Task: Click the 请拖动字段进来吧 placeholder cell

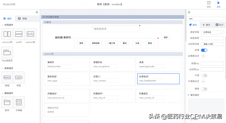Action: pos(67,110)
